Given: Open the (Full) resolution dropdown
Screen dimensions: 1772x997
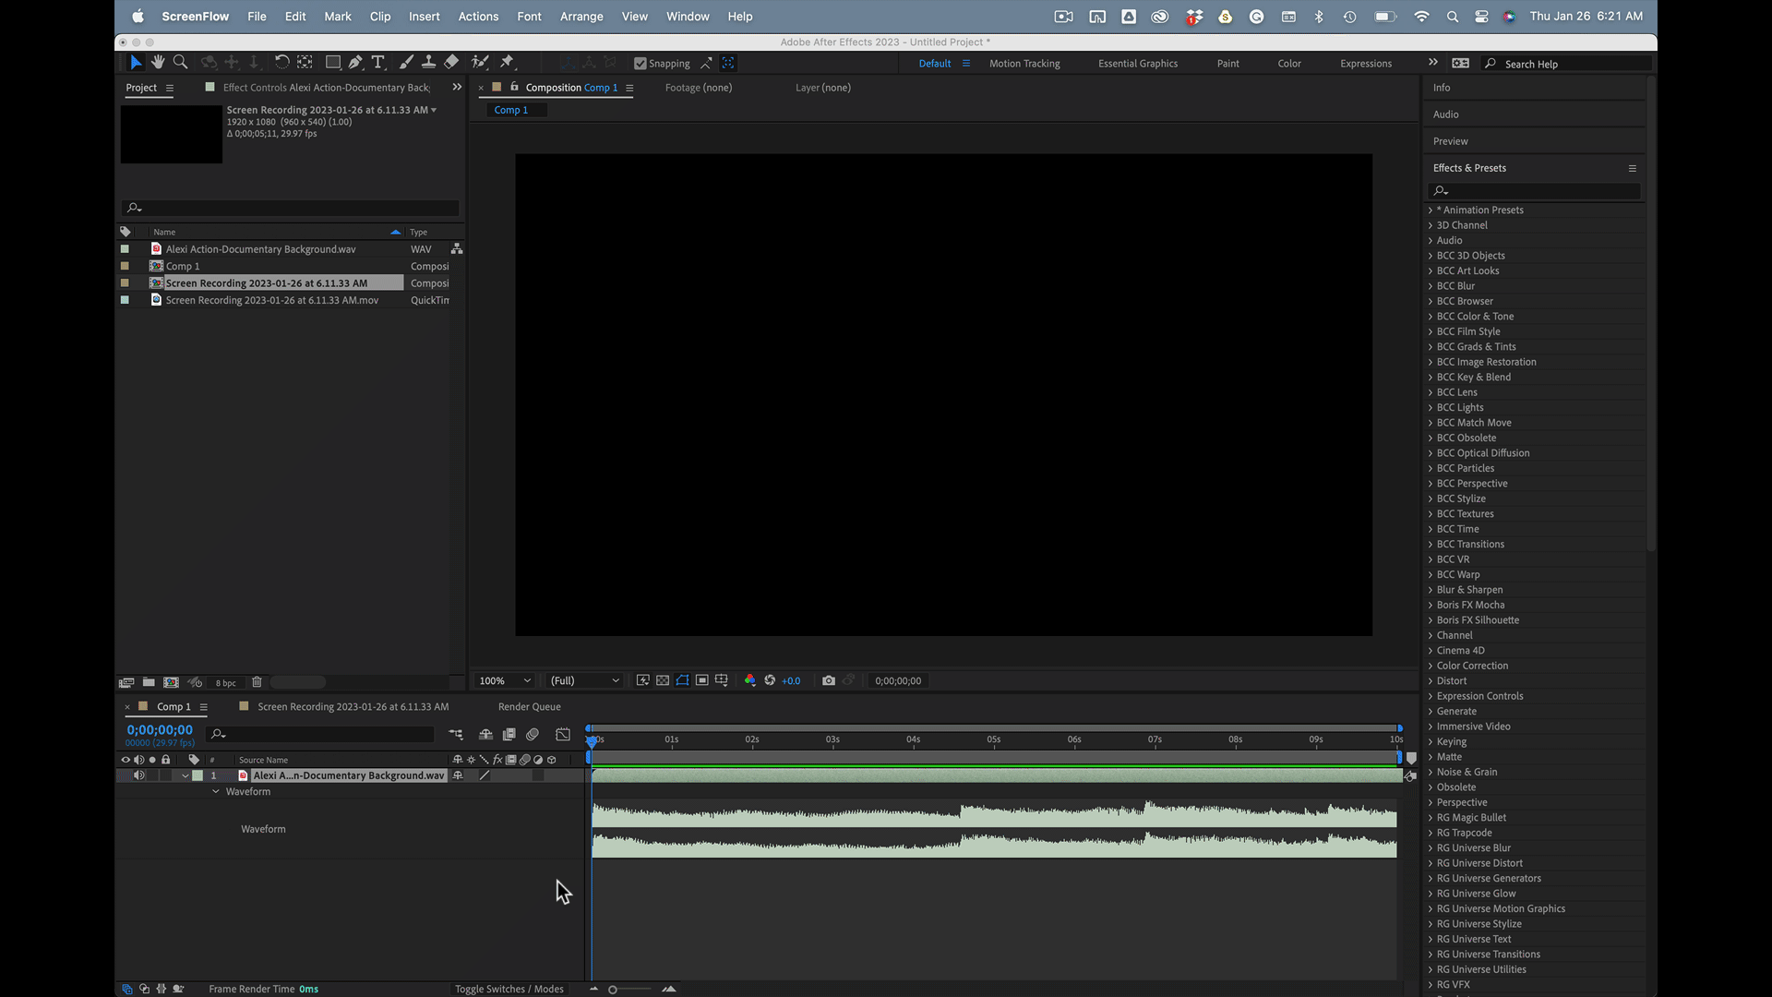Looking at the screenshot, I should pyautogui.click(x=584, y=680).
